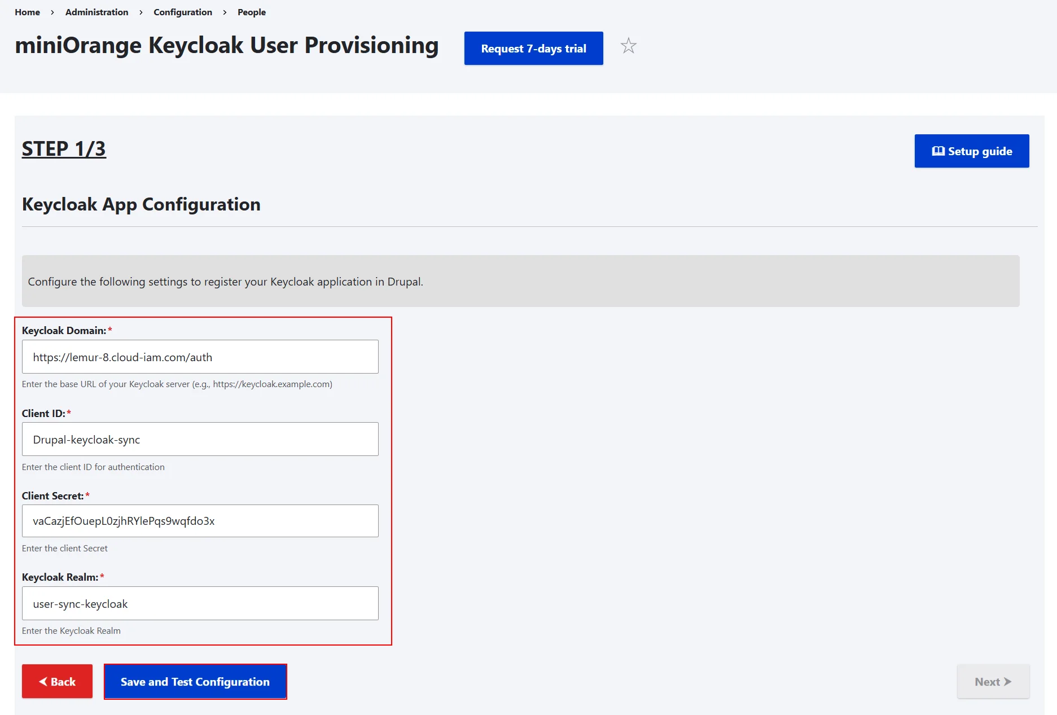Screen dimensions: 1057x715
Task: Focus the Keycloak Realm input field
Action: pos(200,603)
